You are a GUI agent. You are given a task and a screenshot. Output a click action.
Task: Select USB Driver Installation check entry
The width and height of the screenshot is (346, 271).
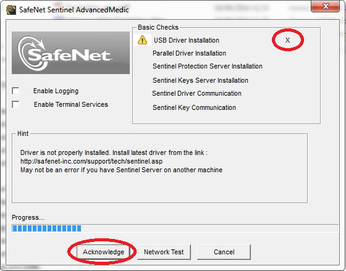click(187, 40)
